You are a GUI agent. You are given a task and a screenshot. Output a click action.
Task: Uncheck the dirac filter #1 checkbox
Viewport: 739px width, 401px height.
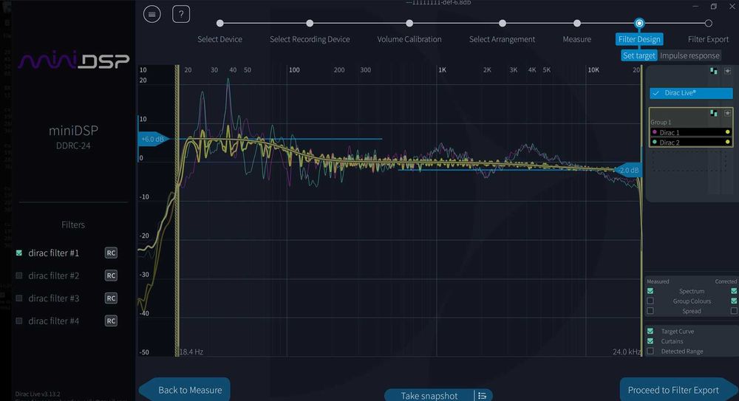[x=19, y=253]
